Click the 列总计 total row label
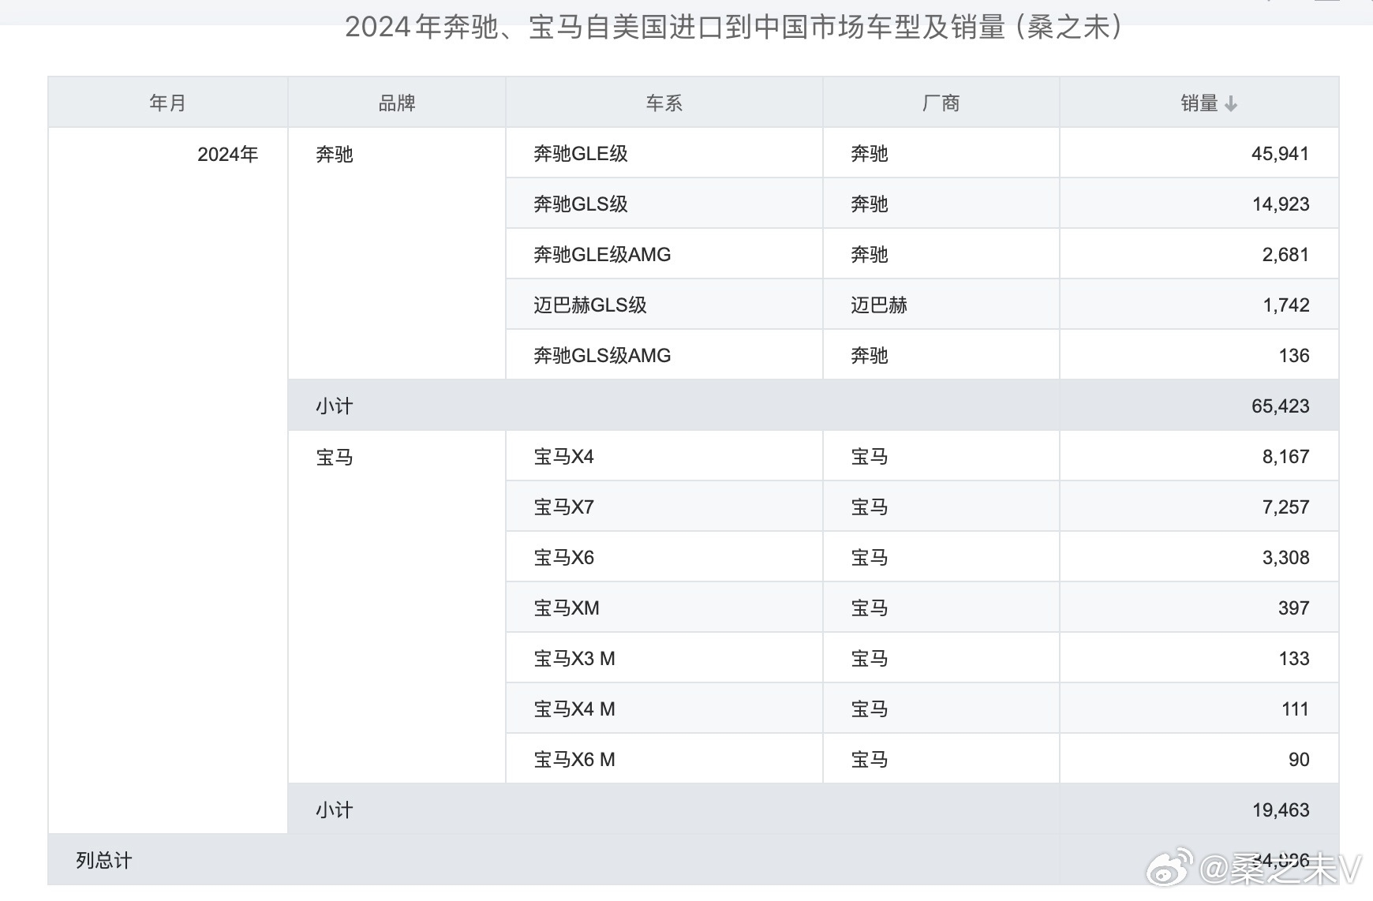The height and width of the screenshot is (901, 1373). pyautogui.click(x=104, y=860)
